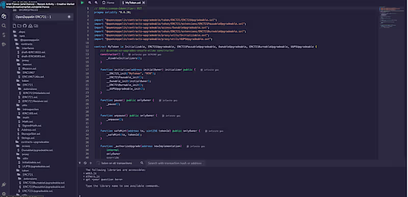Click the second magnifier zoom icon in editor toolbar
Image resolution: width=408 pixels, height=197 pixels.
96,3
